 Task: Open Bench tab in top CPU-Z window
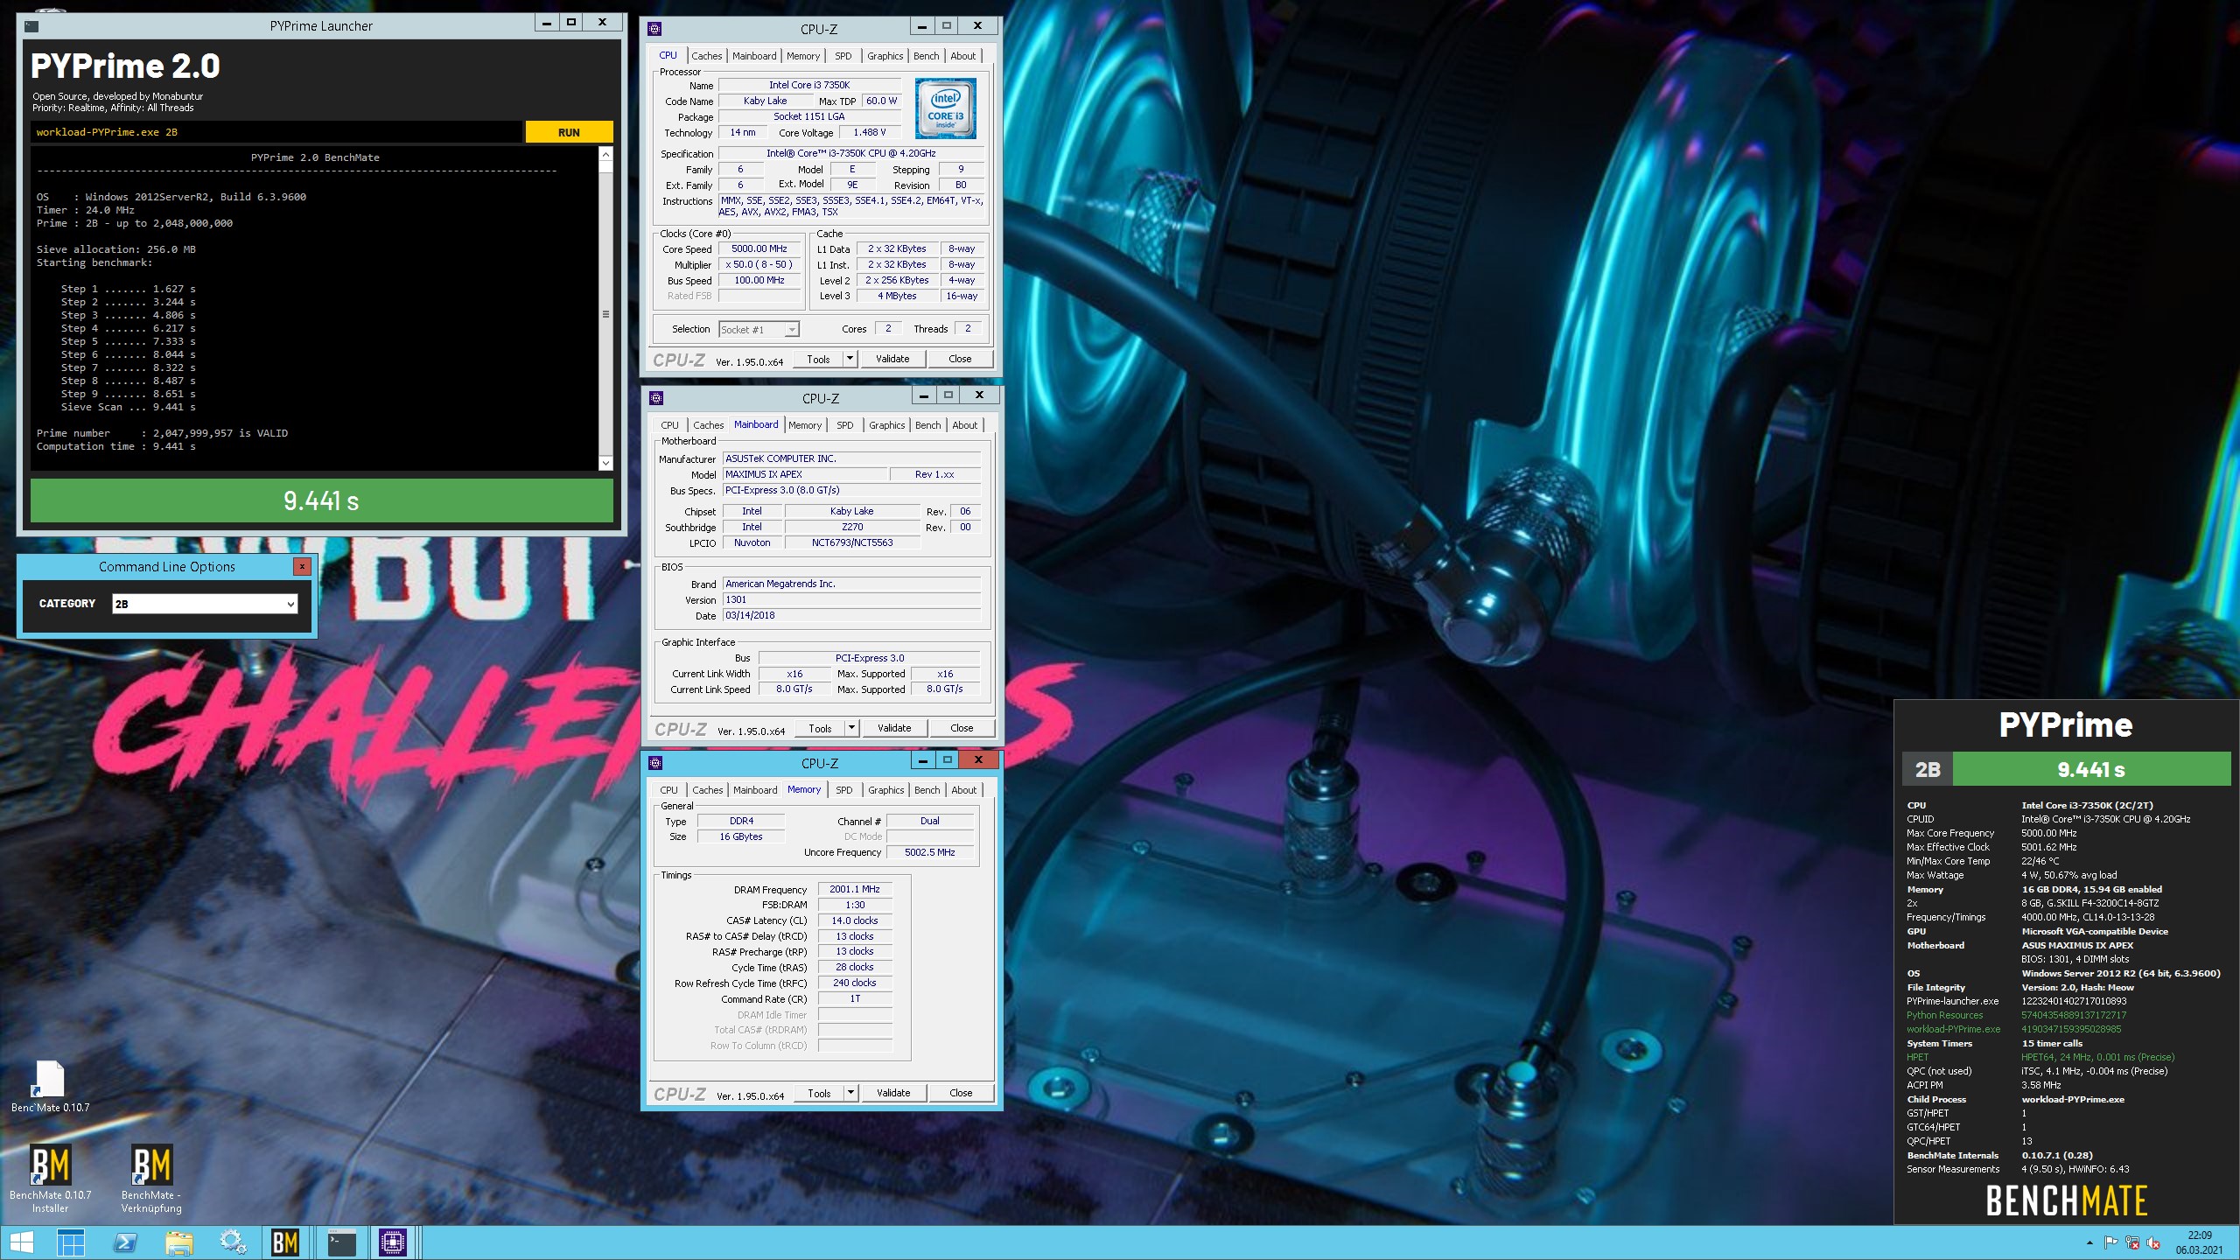[926, 56]
